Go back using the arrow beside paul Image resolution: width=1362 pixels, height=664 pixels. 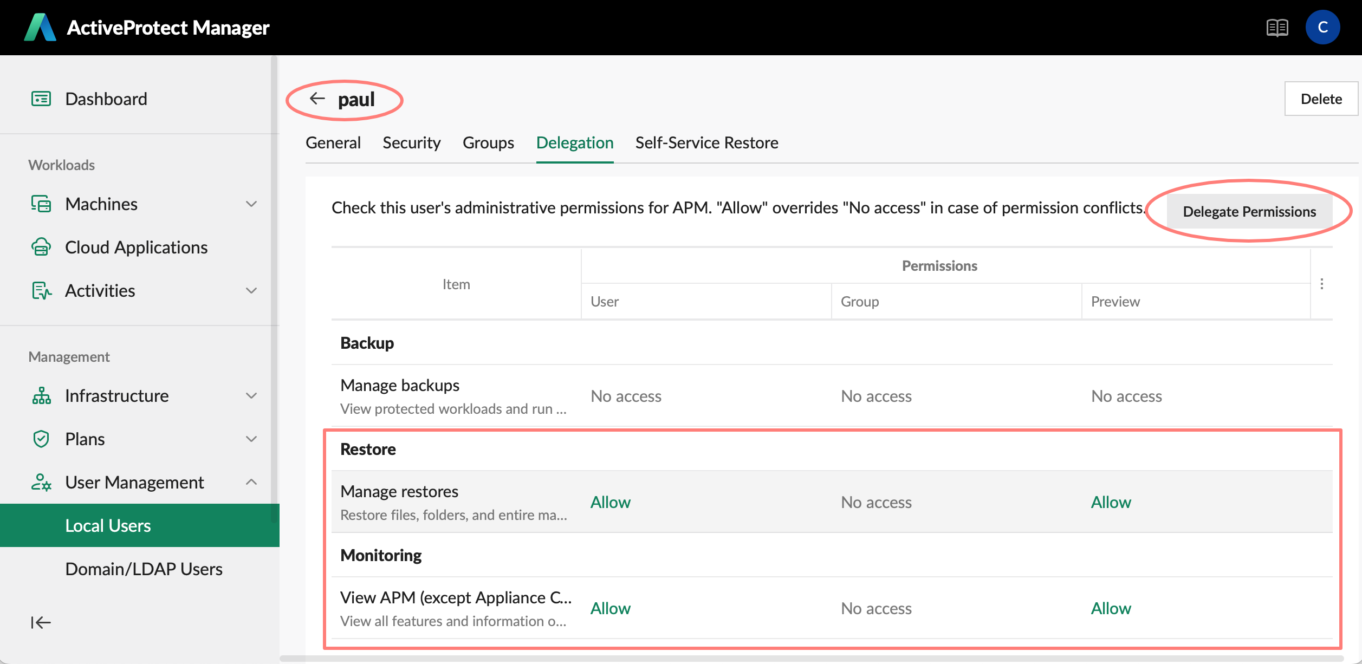coord(317,99)
